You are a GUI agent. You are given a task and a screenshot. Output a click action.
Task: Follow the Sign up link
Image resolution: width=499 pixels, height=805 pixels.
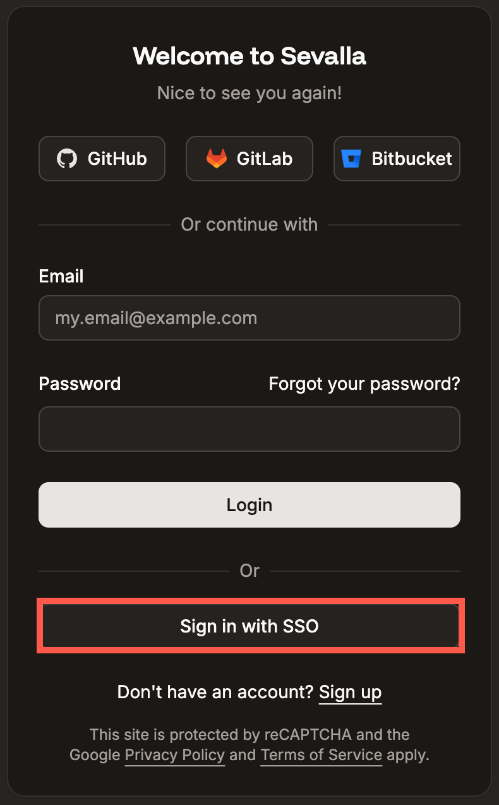click(350, 691)
